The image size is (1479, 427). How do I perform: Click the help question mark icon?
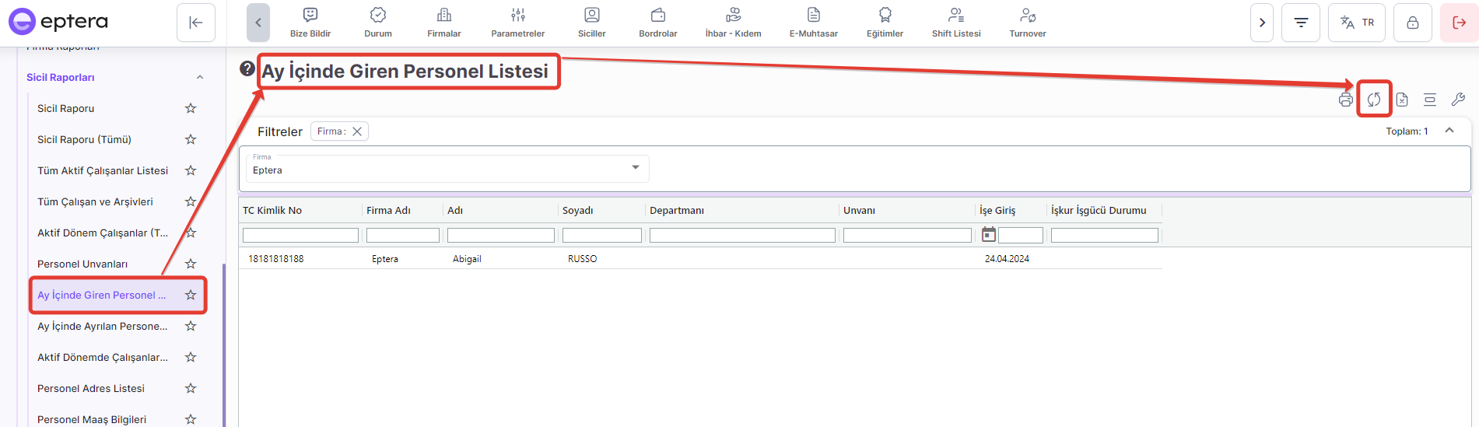click(247, 68)
